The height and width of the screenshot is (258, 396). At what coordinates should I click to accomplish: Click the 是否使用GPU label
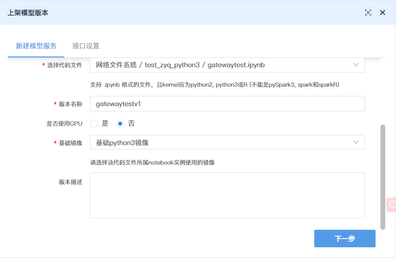point(64,124)
